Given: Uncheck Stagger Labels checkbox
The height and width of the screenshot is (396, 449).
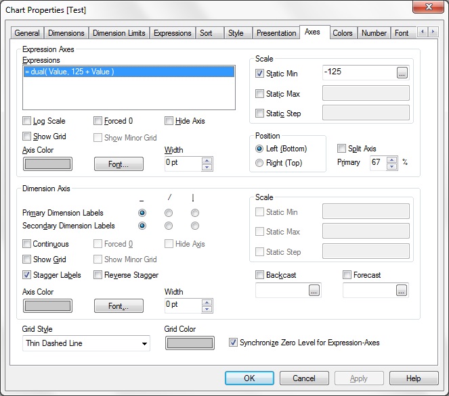Looking at the screenshot, I should click(x=26, y=275).
